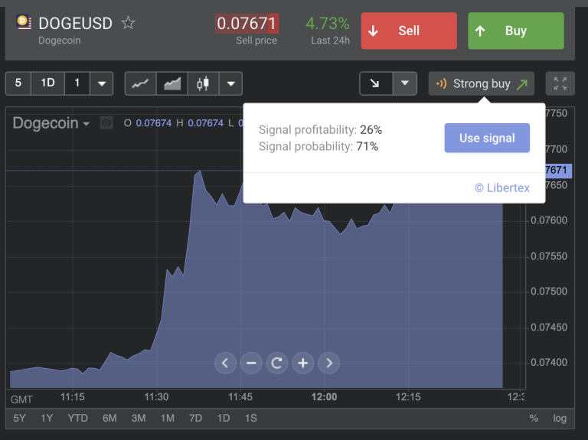Set range to 5Y
Image resolution: width=588 pixels, height=440 pixels.
click(x=19, y=419)
